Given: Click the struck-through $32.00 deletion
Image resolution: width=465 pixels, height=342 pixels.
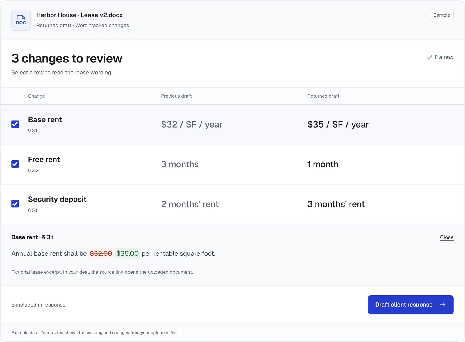Looking at the screenshot, I should click(x=101, y=254).
